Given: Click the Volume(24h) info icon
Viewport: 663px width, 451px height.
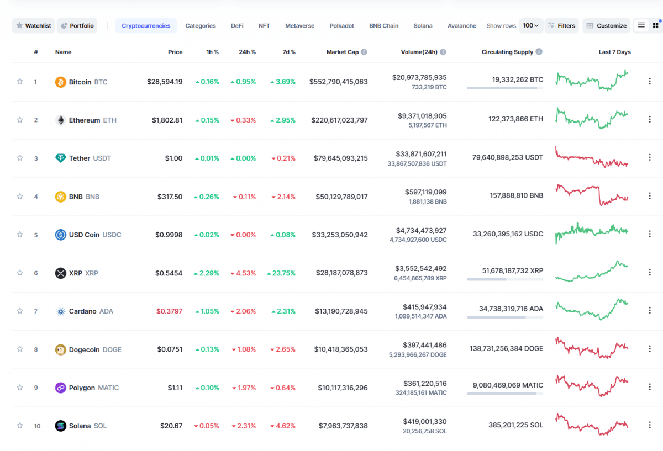Looking at the screenshot, I should [443, 52].
